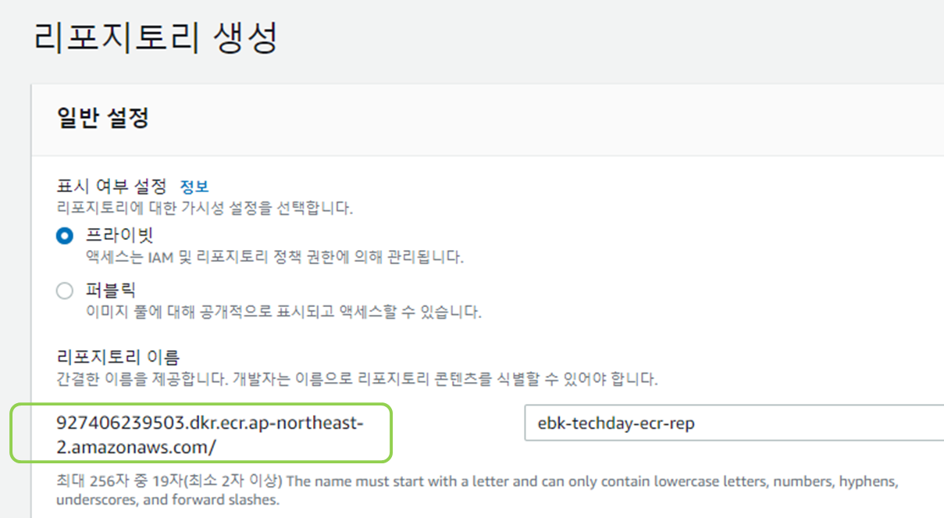
Task: Select the 프라이빗 visibility radio button
Action: tap(64, 235)
